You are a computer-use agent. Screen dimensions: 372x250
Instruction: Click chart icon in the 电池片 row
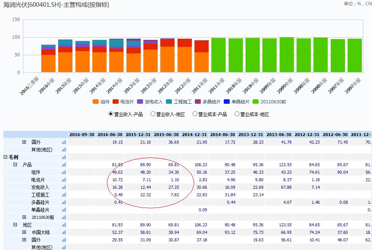(x=64, y=180)
